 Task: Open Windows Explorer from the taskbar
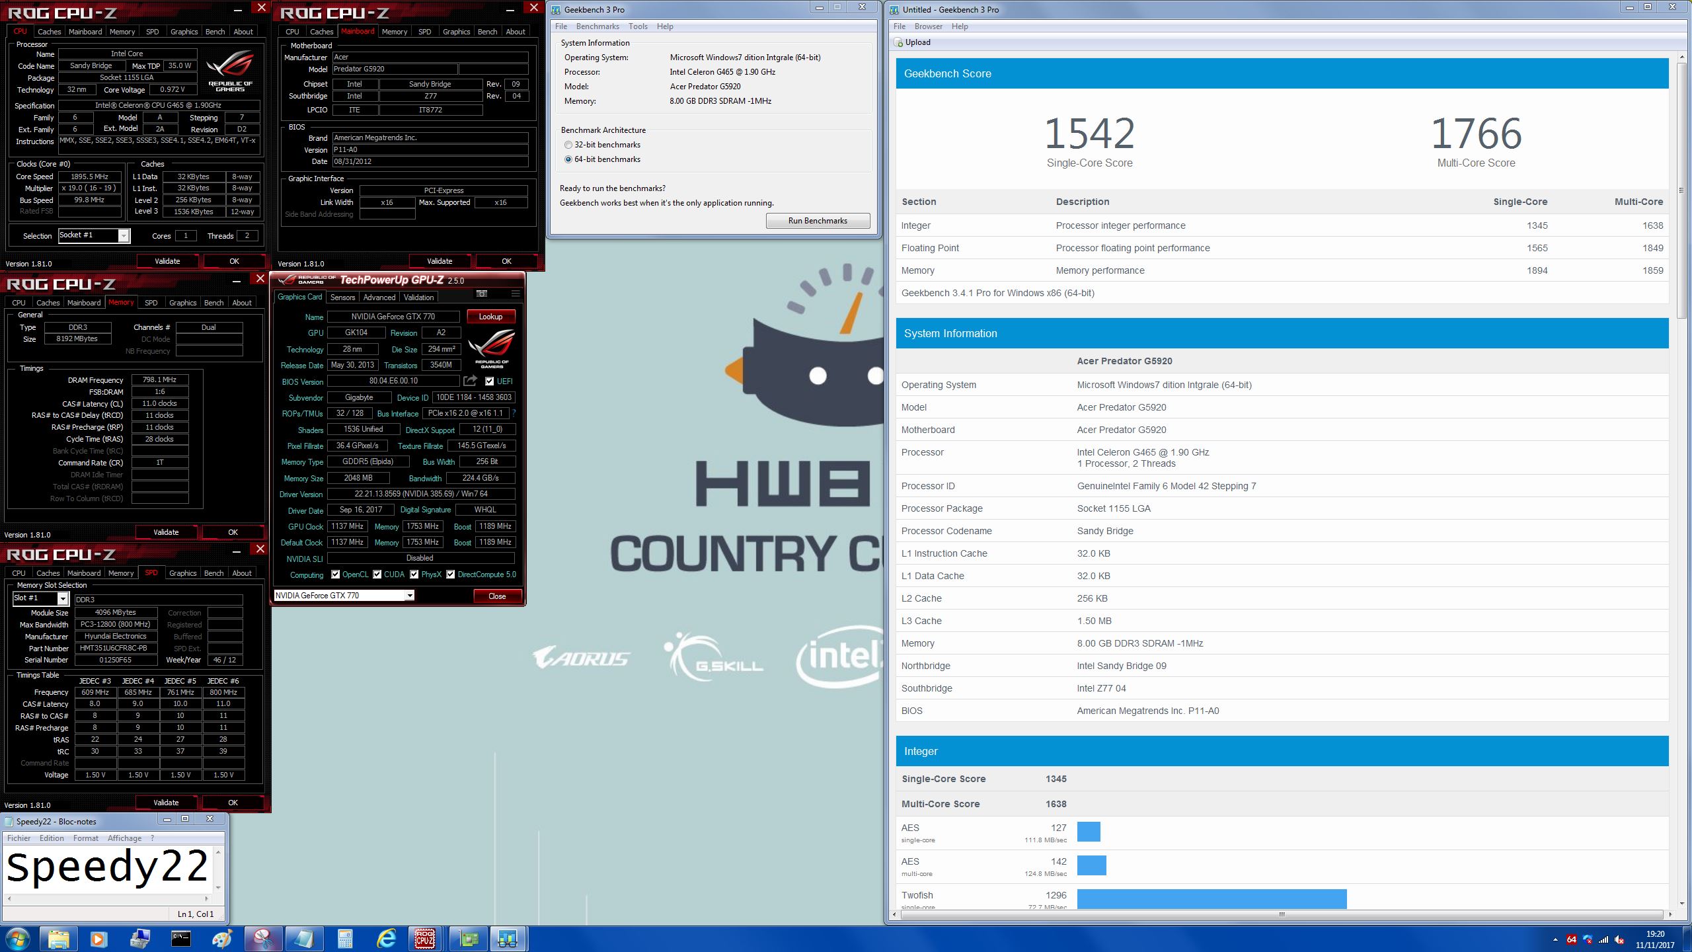[58, 939]
